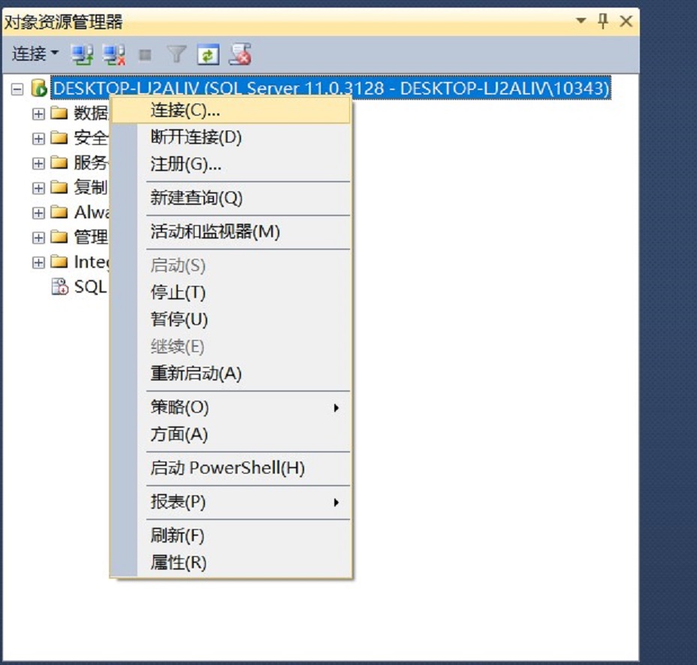The height and width of the screenshot is (665, 697).
Task: Click the Connect to Server toolbar icon
Action: [83, 53]
